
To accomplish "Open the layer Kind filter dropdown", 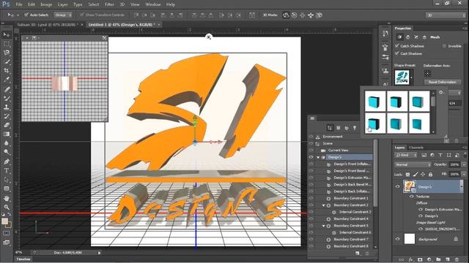I will tap(406, 155).
